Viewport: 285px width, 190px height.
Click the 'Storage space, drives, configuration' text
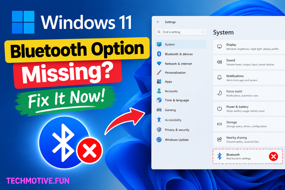(247, 126)
